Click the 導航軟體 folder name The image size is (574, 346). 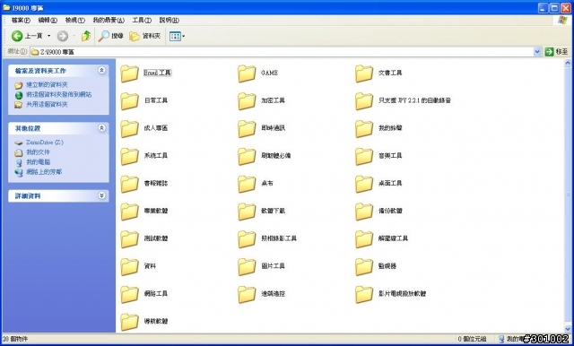pyautogui.click(x=156, y=322)
